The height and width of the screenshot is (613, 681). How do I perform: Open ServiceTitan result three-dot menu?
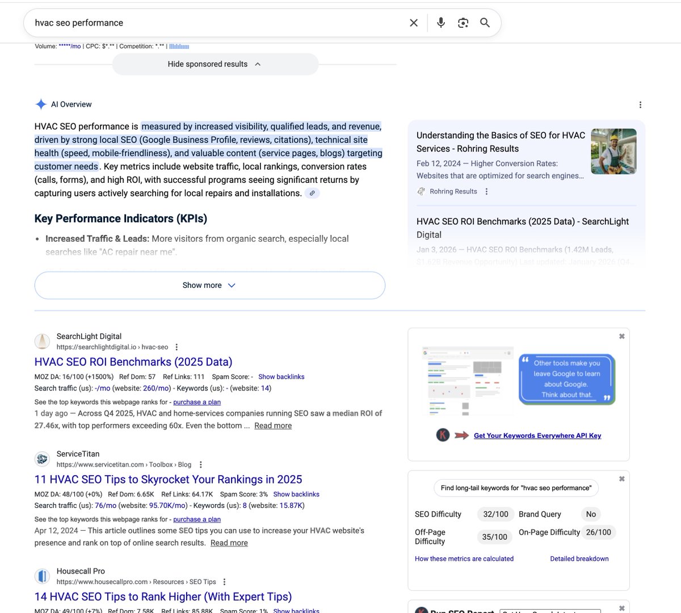(x=200, y=464)
